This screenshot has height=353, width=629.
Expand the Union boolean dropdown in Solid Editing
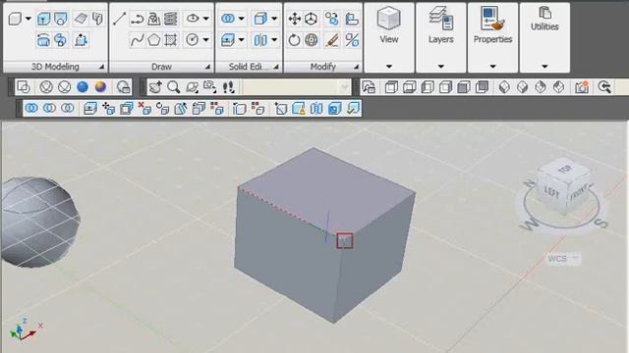pos(241,19)
